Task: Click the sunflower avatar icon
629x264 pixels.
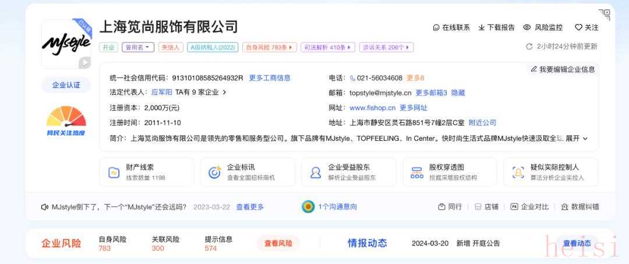Action: 308,206
